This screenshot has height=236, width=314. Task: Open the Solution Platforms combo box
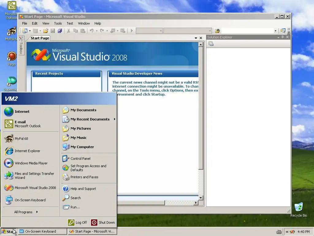188,31
